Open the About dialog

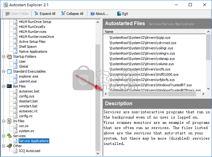click(x=99, y=14)
